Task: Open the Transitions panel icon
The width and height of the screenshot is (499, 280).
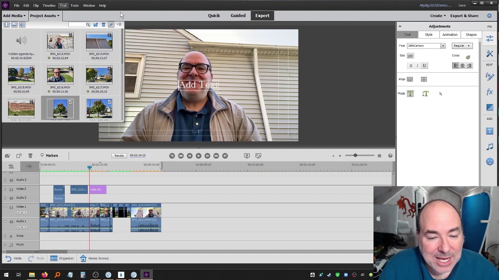Action: click(x=490, y=107)
